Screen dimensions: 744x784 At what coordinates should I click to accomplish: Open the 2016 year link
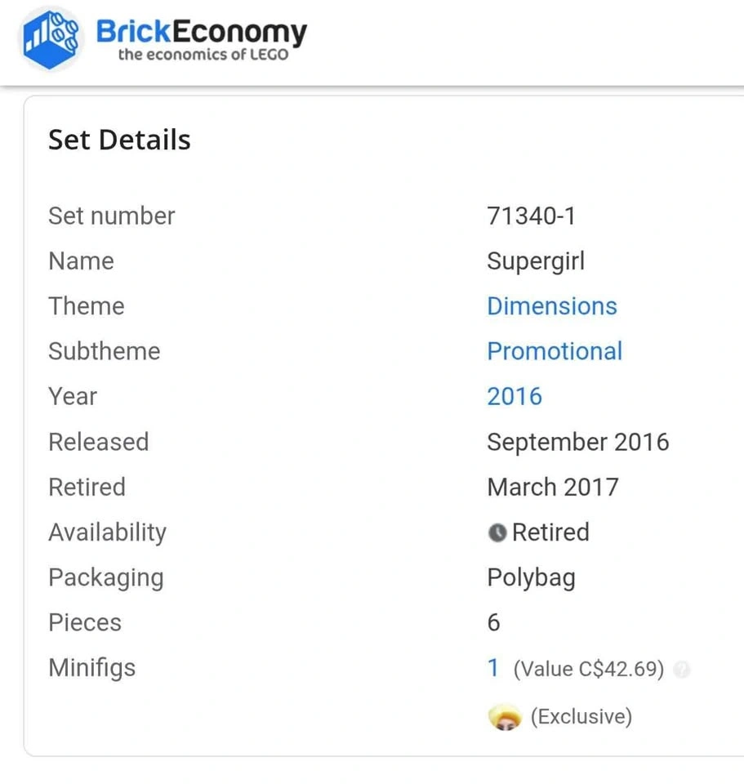[x=514, y=396]
